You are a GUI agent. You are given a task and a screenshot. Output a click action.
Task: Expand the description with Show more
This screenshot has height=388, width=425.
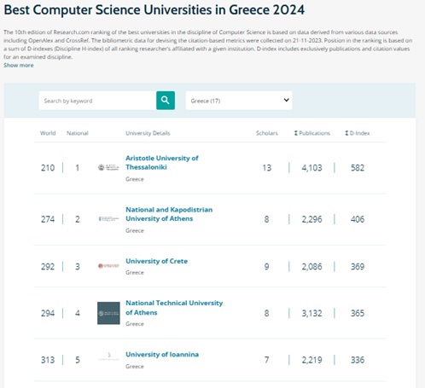click(19, 65)
